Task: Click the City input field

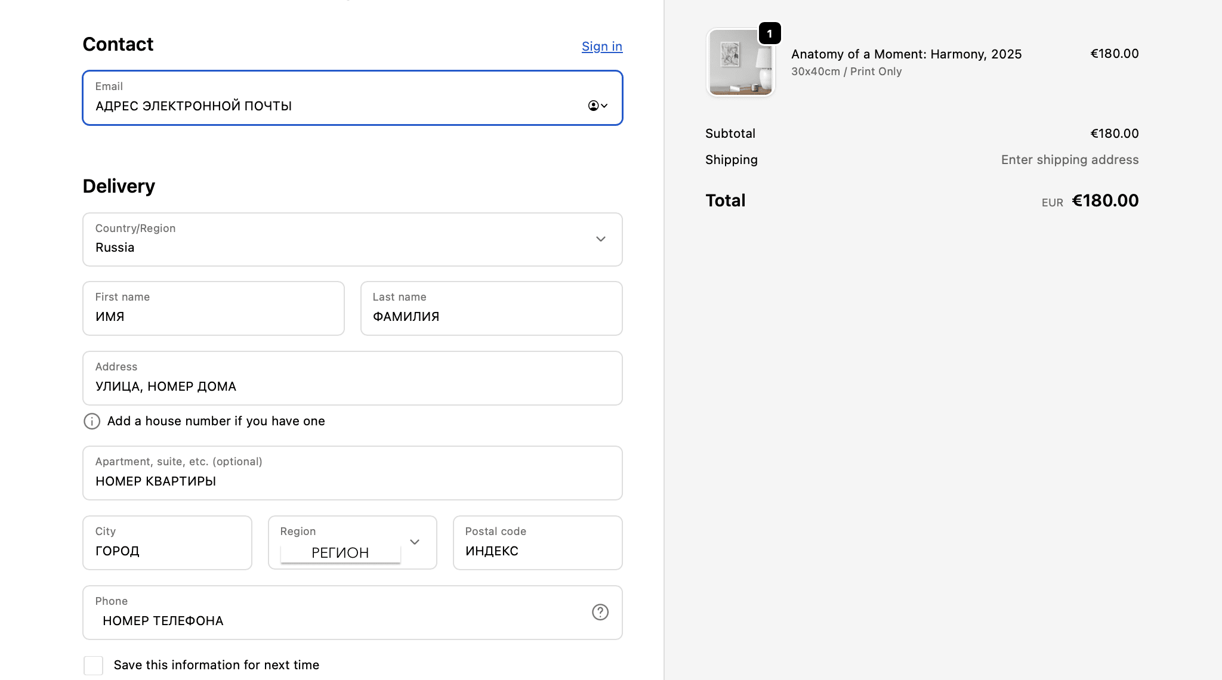Action: [x=167, y=543]
